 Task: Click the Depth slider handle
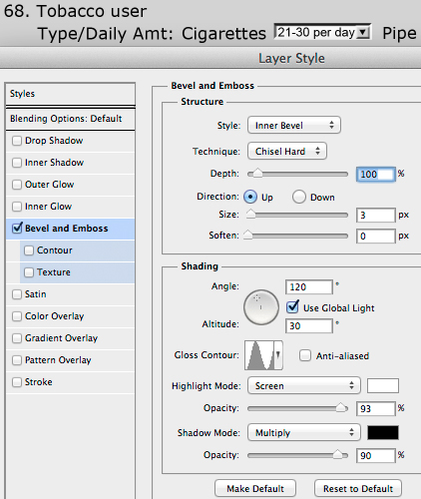pyautogui.click(x=257, y=174)
